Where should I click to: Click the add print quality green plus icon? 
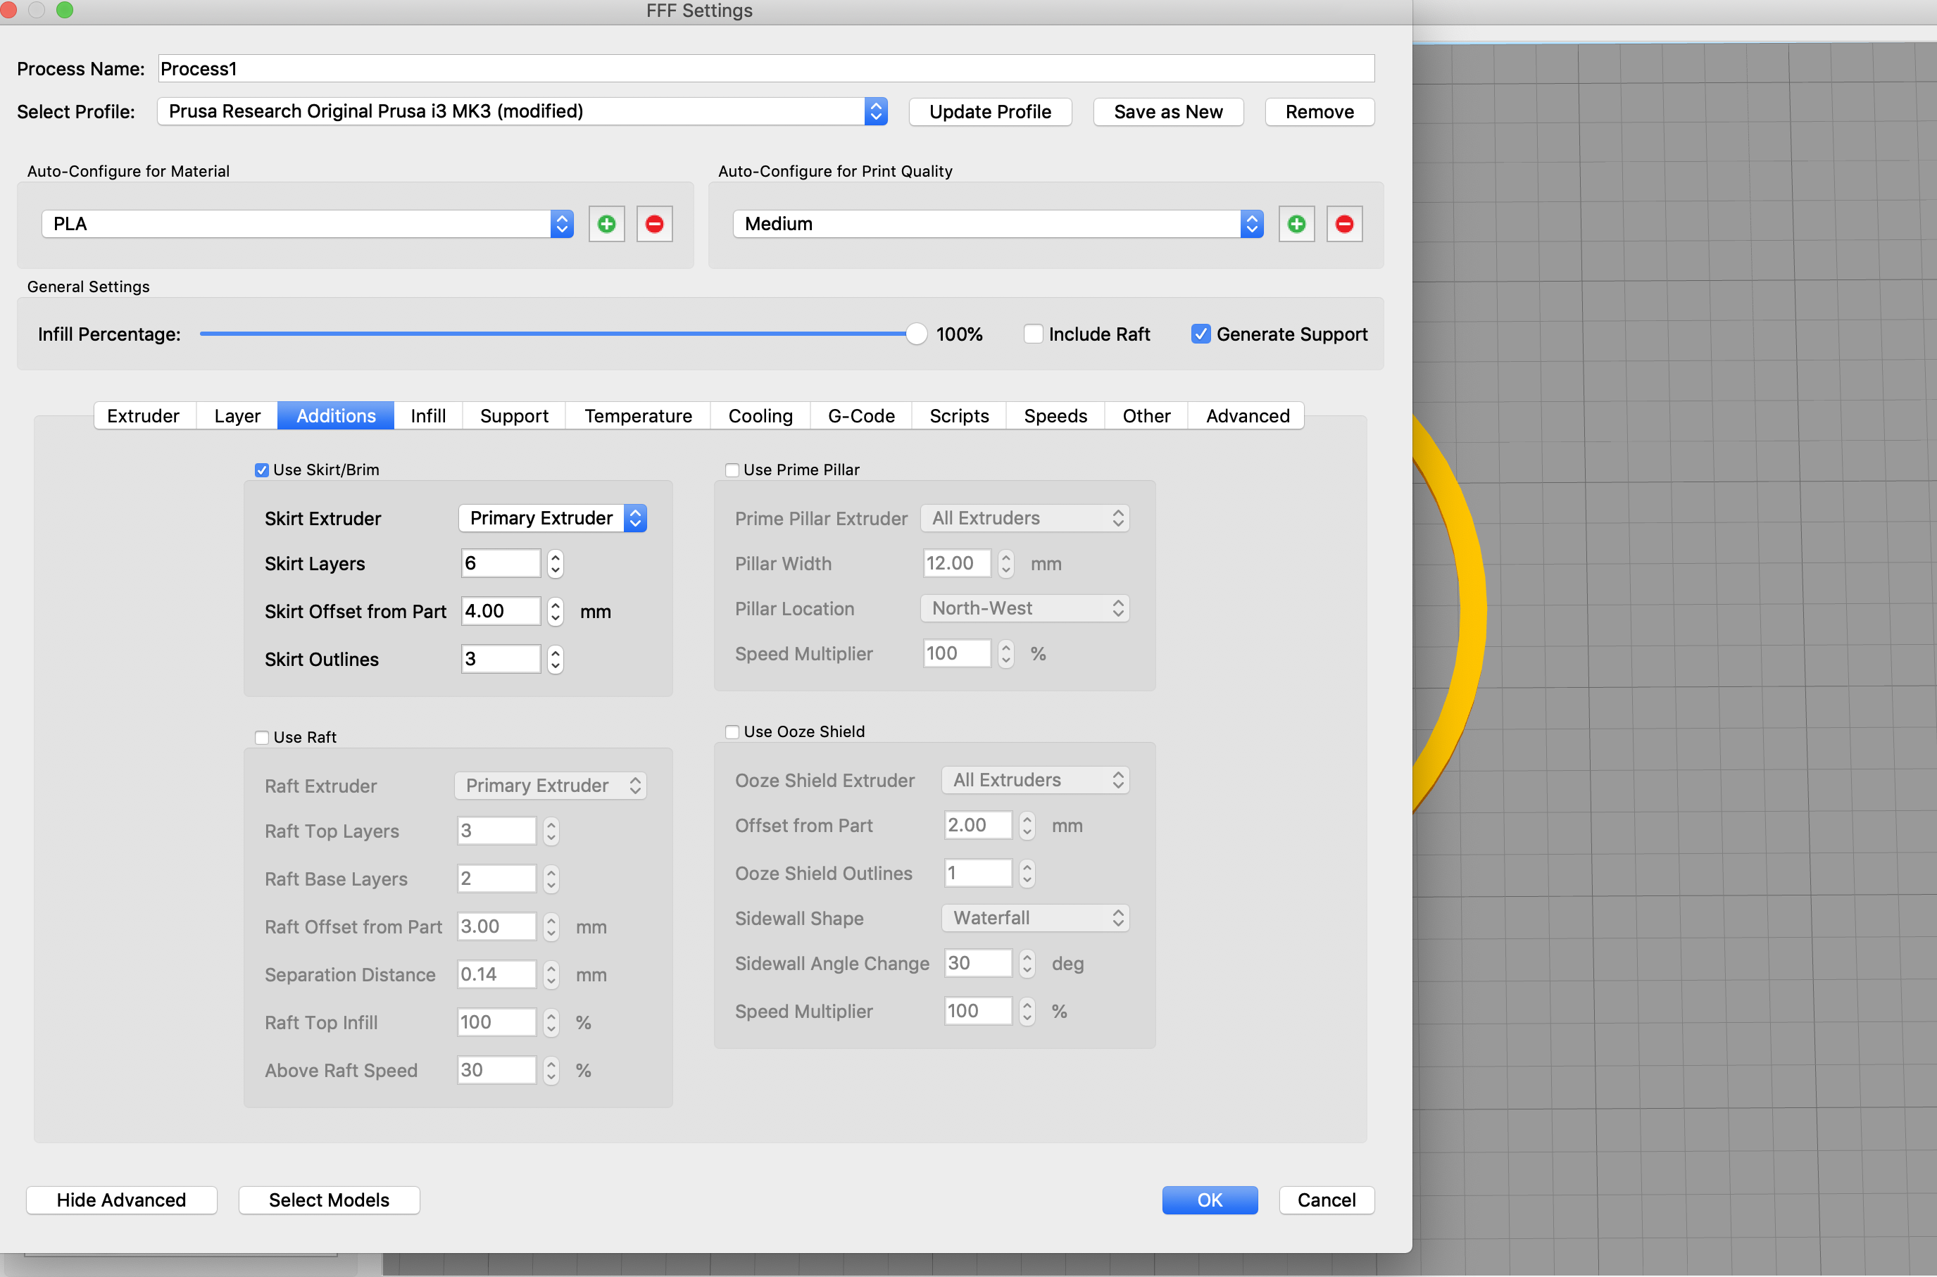click(1296, 222)
